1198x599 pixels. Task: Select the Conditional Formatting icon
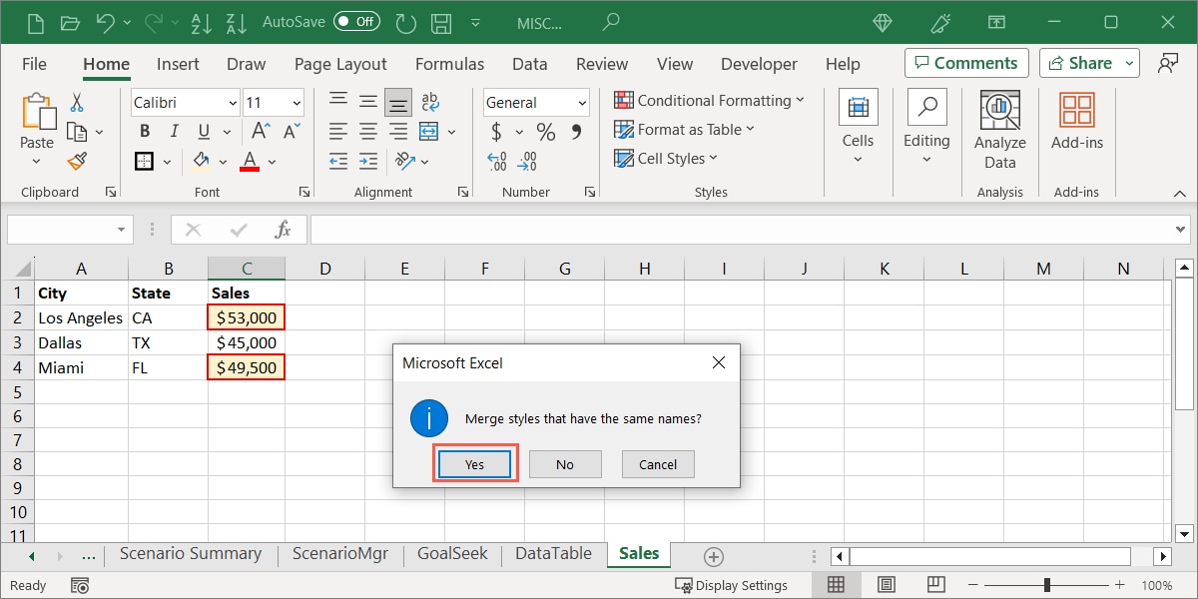pyautogui.click(x=622, y=100)
